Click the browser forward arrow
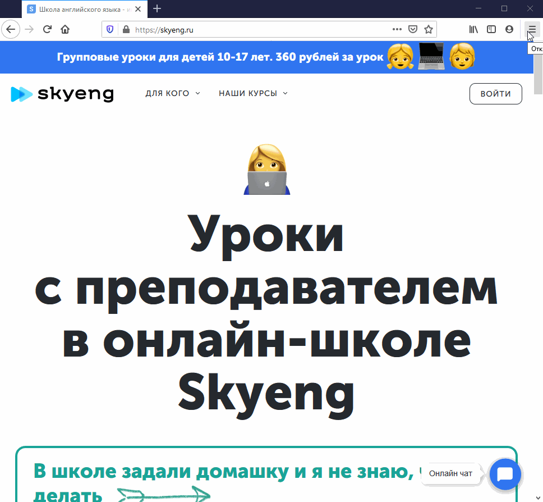 click(29, 29)
